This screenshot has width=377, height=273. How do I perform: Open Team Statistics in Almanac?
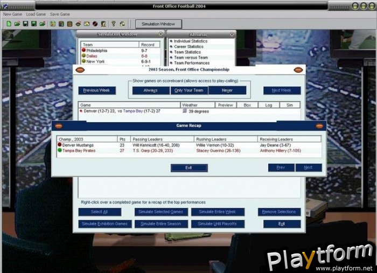pos(187,52)
